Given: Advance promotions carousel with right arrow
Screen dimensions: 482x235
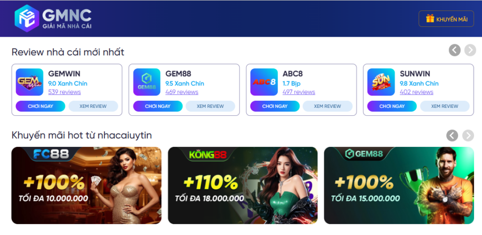Looking at the screenshot, I should pos(468,135).
